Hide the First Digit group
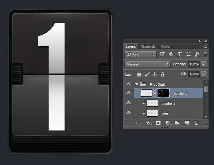Screen dimensions: 214x165 coord(128,84)
